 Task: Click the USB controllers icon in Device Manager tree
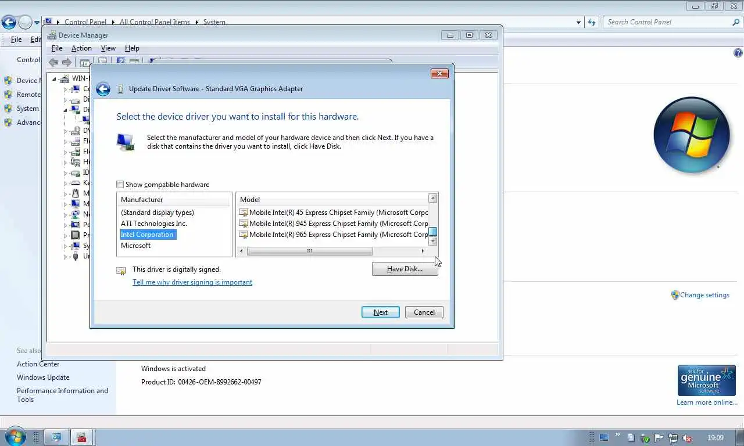coord(75,256)
